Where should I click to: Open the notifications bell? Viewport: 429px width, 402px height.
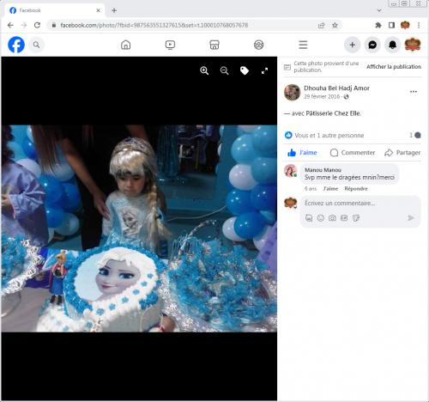[x=392, y=45]
